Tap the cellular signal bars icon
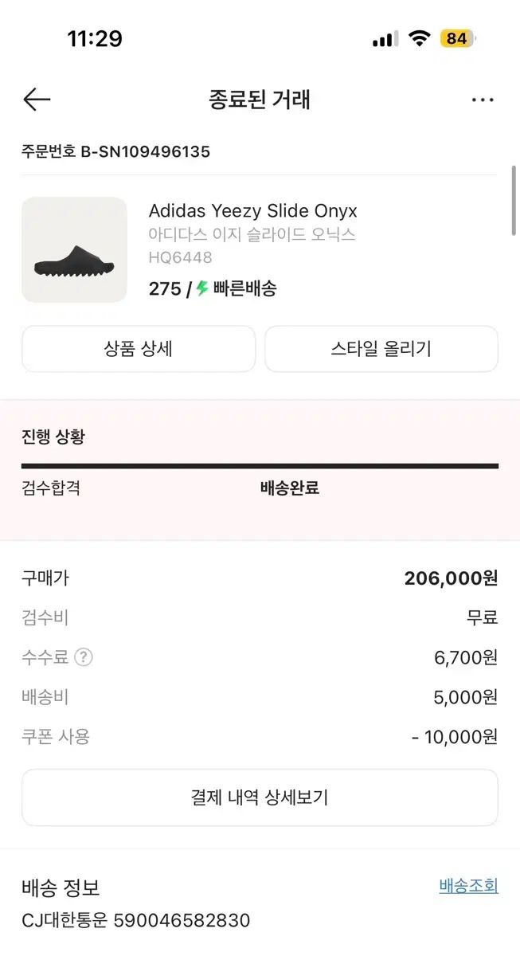The height and width of the screenshot is (956, 520). (x=385, y=39)
